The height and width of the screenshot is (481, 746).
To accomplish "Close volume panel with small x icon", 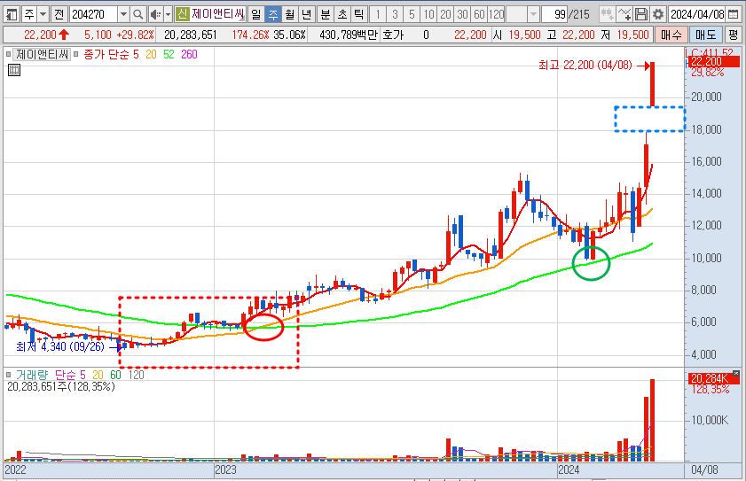I will [736, 374].
